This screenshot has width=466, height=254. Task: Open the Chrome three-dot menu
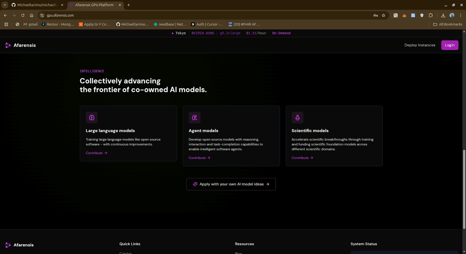click(460, 15)
